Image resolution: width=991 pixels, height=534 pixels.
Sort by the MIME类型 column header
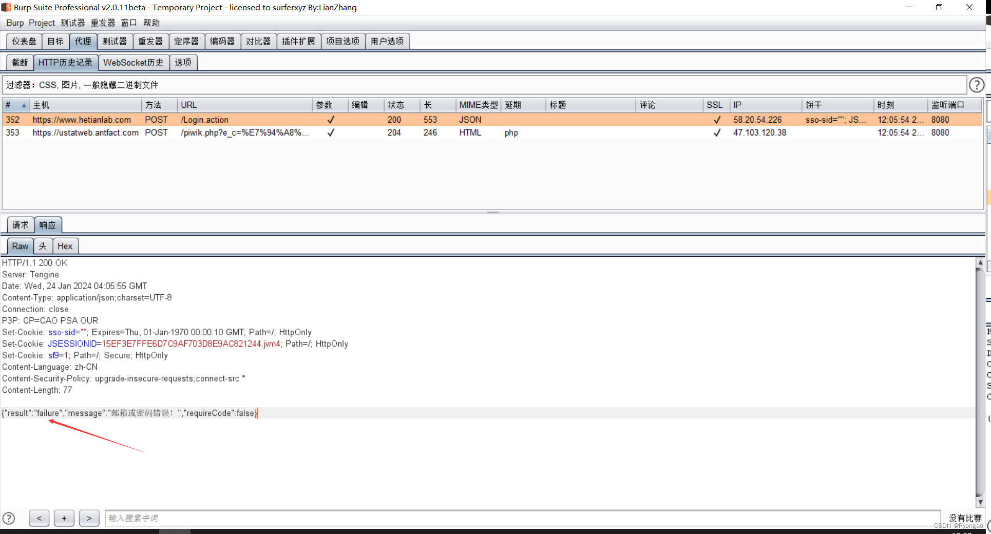point(479,105)
